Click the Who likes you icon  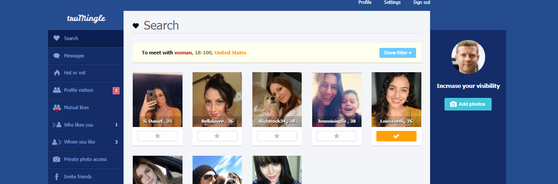coord(56,125)
